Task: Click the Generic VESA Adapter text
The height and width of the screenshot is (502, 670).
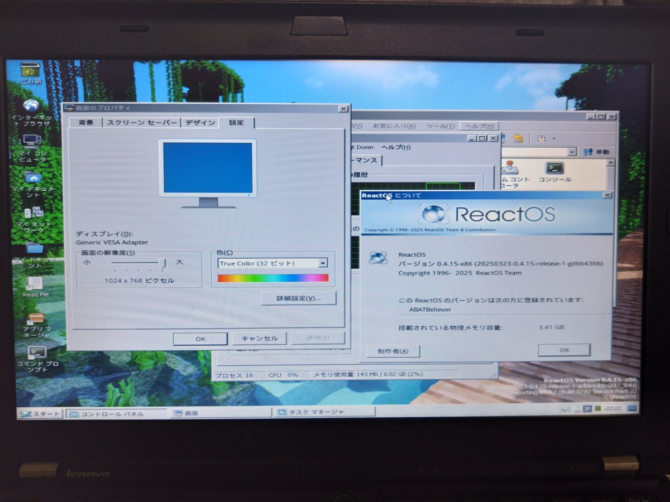Action: click(112, 243)
